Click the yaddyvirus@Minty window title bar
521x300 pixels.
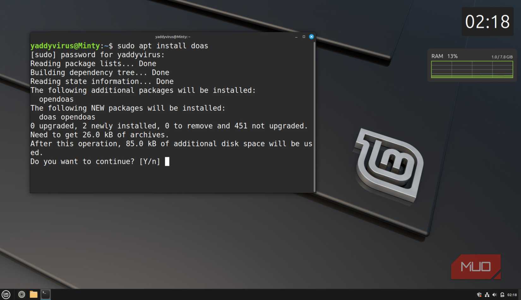[172, 36]
